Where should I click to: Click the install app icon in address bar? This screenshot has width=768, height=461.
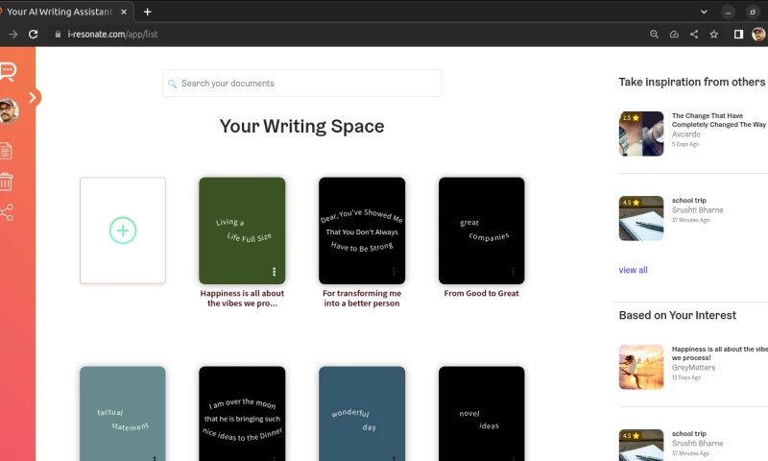[x=674, y=35]
